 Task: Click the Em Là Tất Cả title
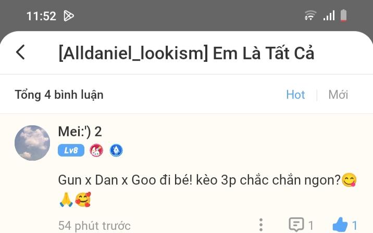click(x=263, y=53)
